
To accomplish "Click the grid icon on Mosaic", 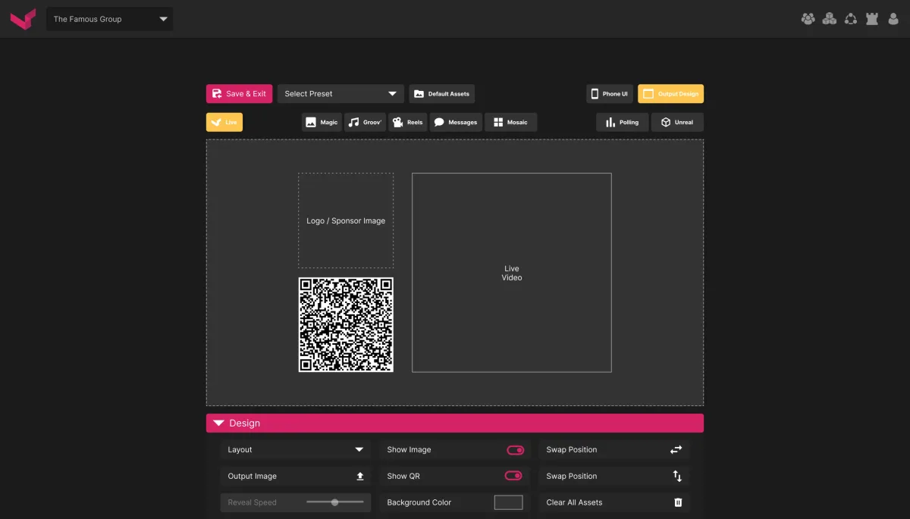I will pyautogui.click(x=498, y=122).
